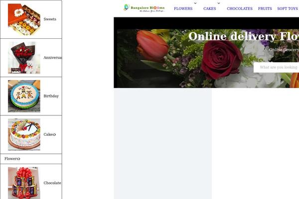This screenshot has height=199, width=299.
Task: Open the Sweets box thumbnail
Action: coord(24,19)
